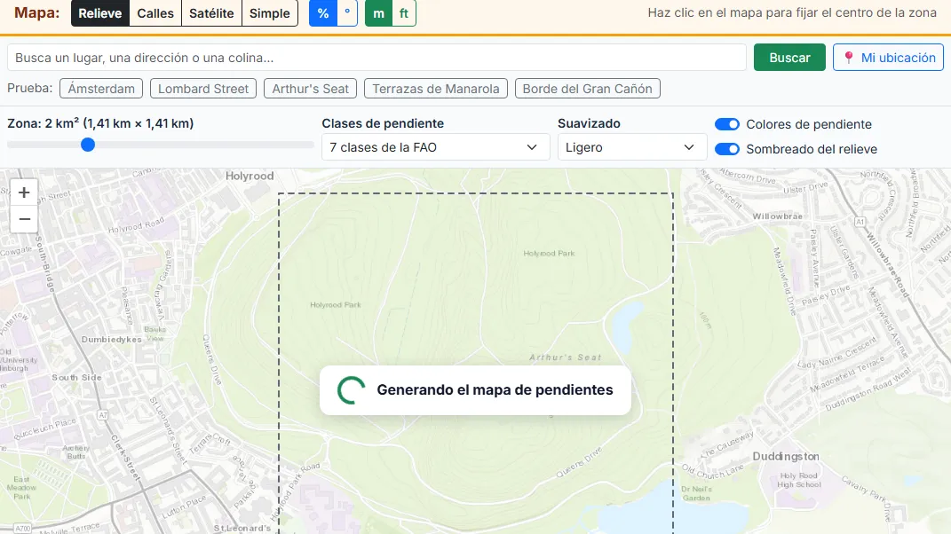
Task: Open the Suavizado dropdown
Action: click(x=632, y=147)
